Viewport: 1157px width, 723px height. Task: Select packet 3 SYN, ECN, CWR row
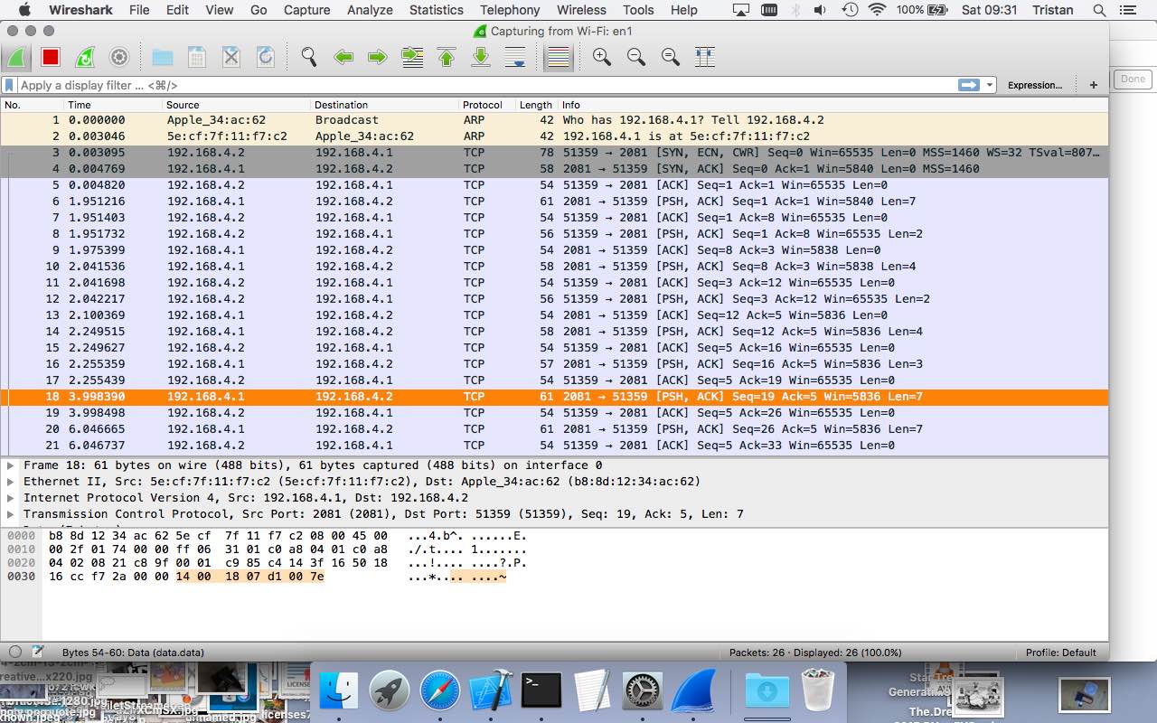pyautogui.click(x=554, y=153)
